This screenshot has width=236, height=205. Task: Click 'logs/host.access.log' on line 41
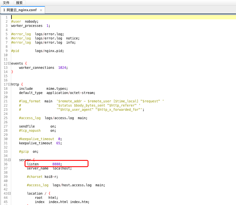[72, 185]
